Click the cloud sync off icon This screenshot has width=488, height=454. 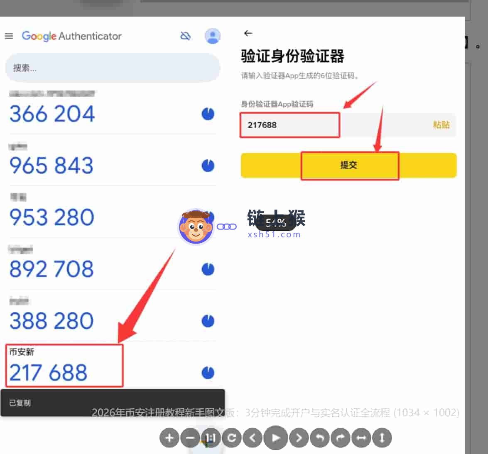[186, 36]
